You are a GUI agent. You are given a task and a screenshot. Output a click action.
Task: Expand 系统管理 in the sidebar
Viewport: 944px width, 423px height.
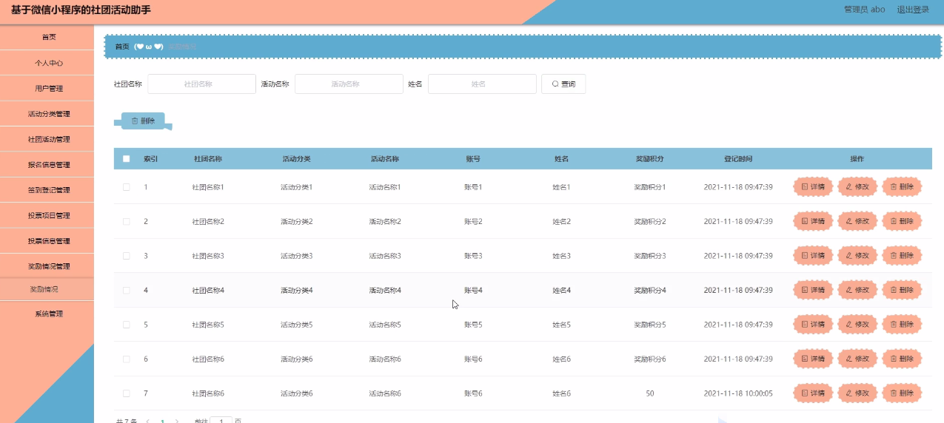point(49,314)
